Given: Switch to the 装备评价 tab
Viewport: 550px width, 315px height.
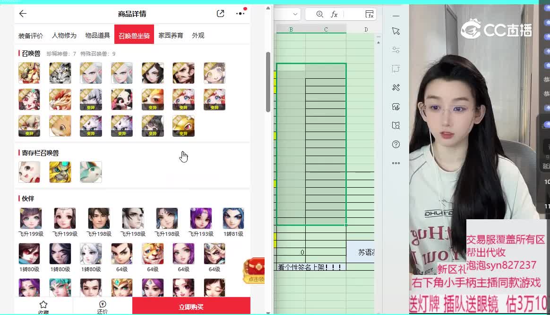Looking at the screenshot, I should [31, 35].
